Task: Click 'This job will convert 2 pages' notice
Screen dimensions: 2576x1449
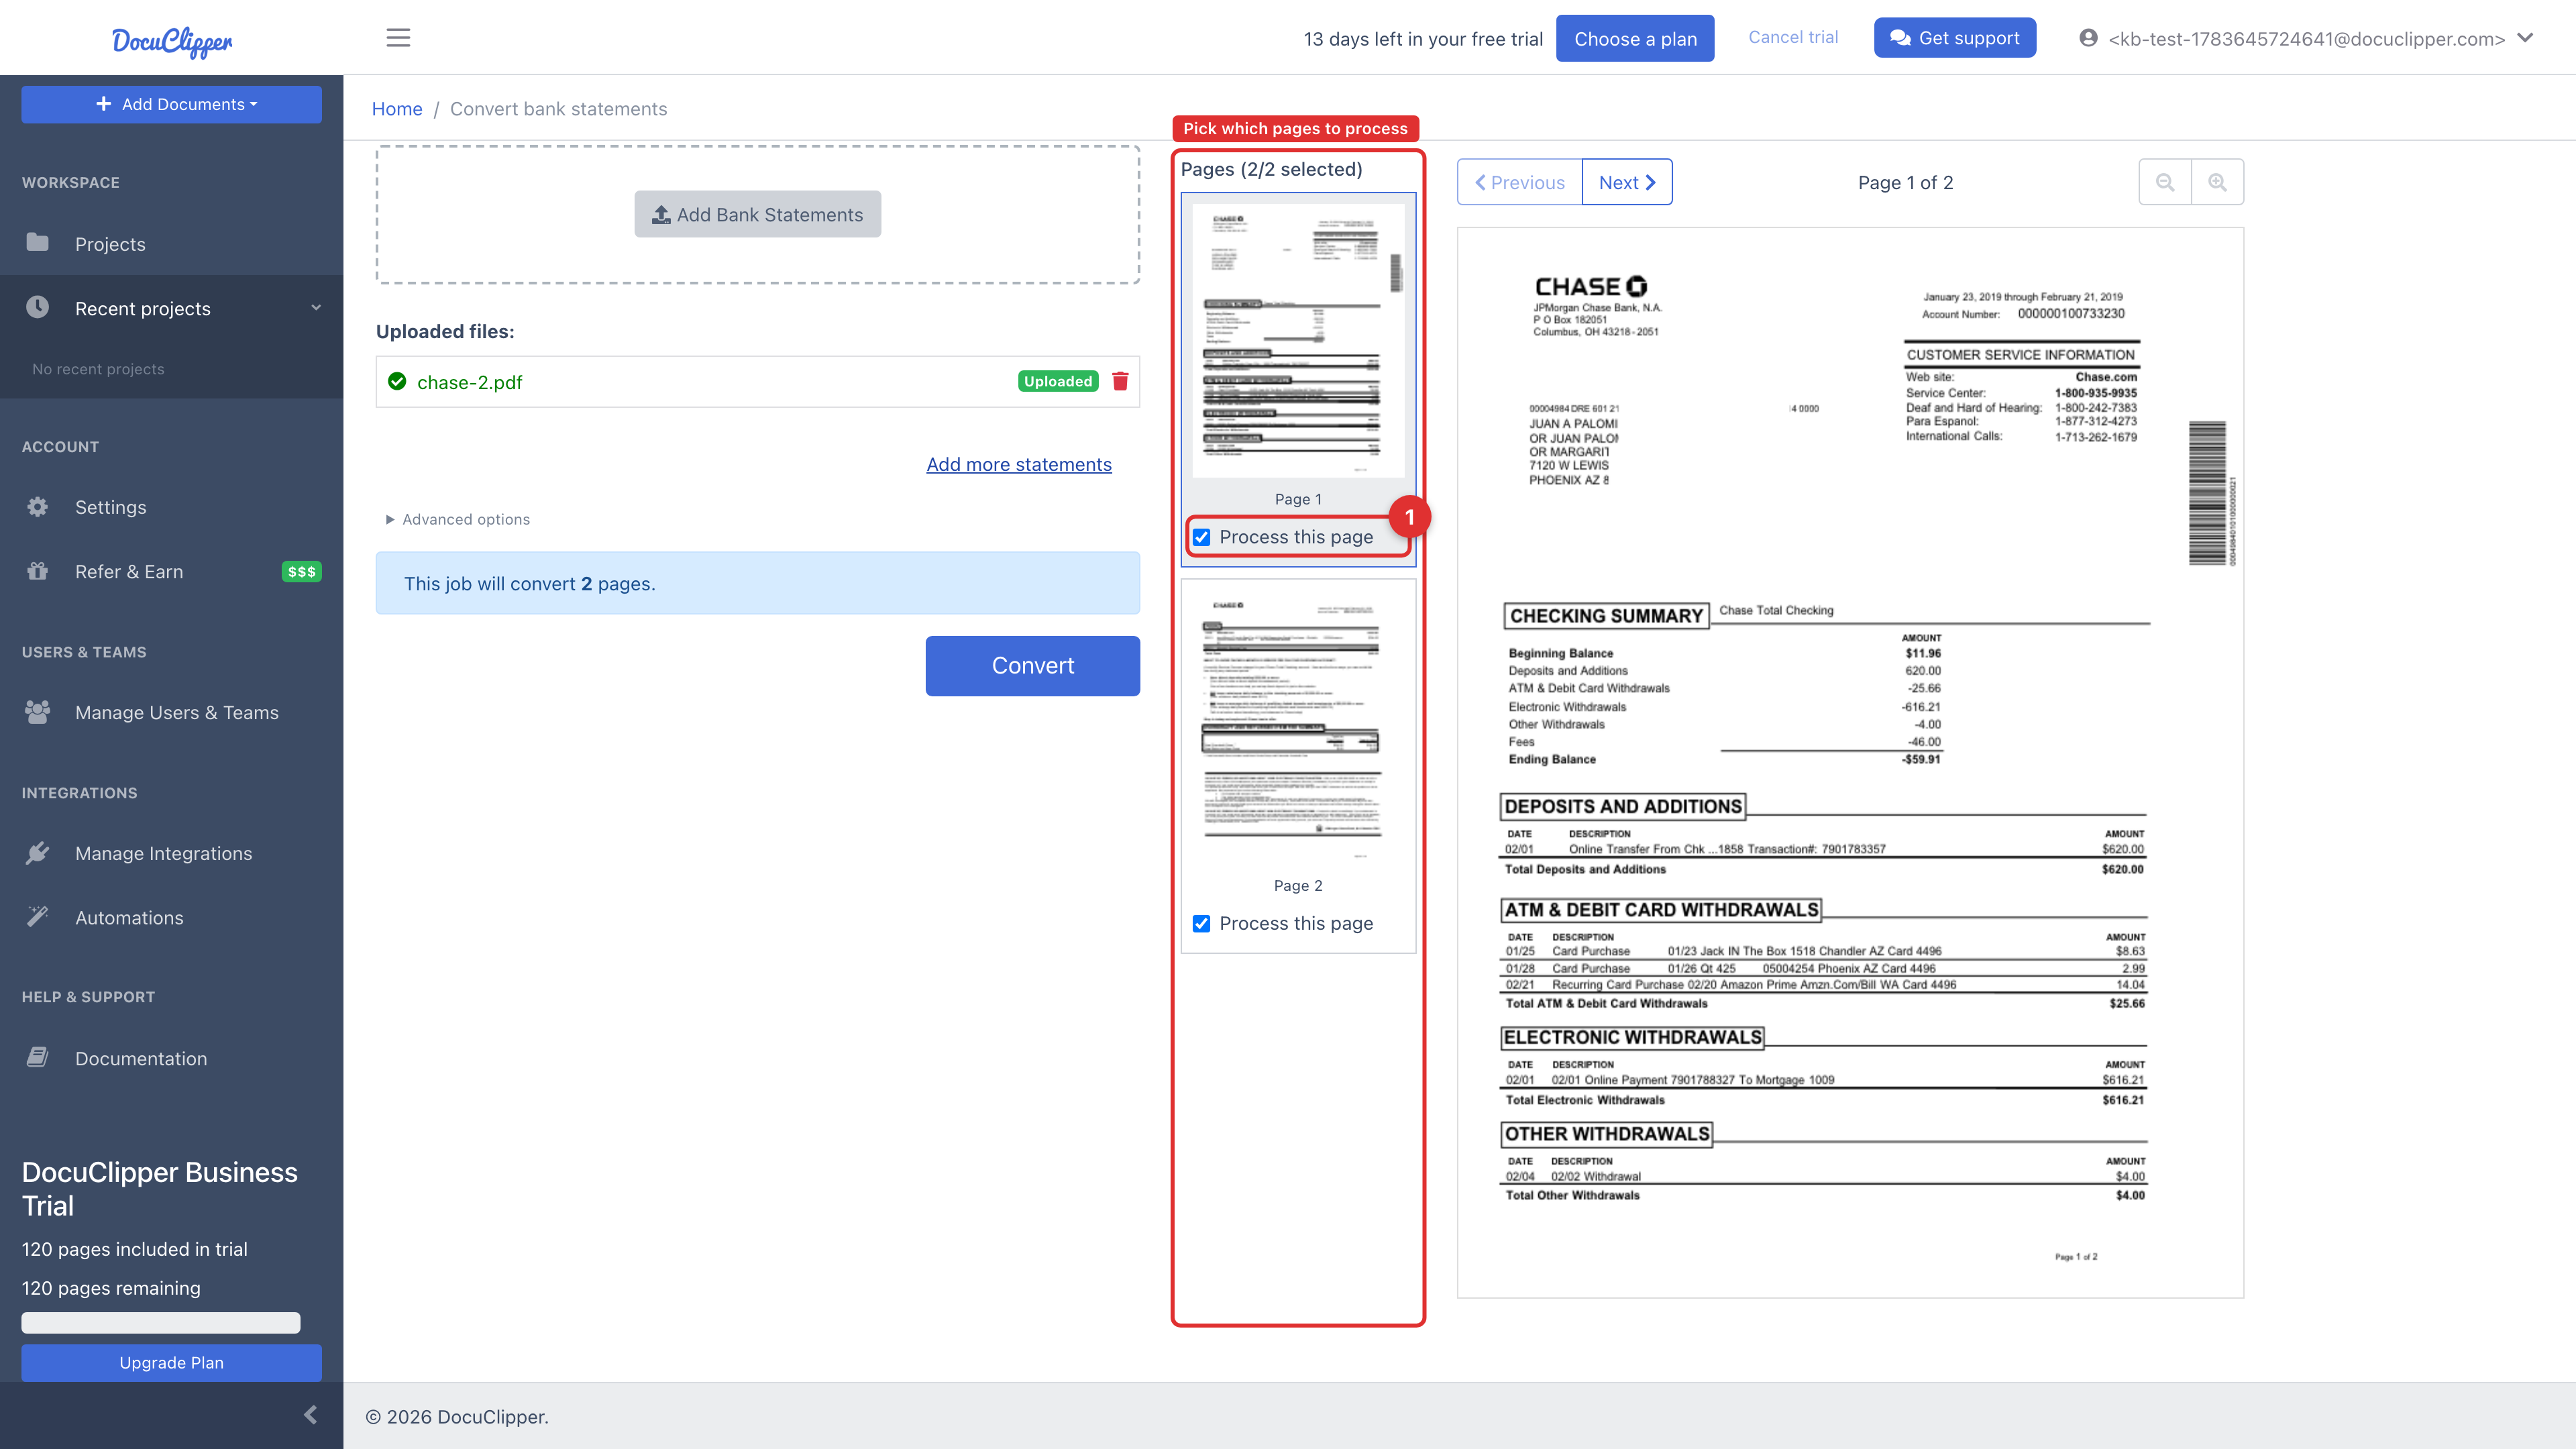Action: pyautogui.click(x=758, y=583)
